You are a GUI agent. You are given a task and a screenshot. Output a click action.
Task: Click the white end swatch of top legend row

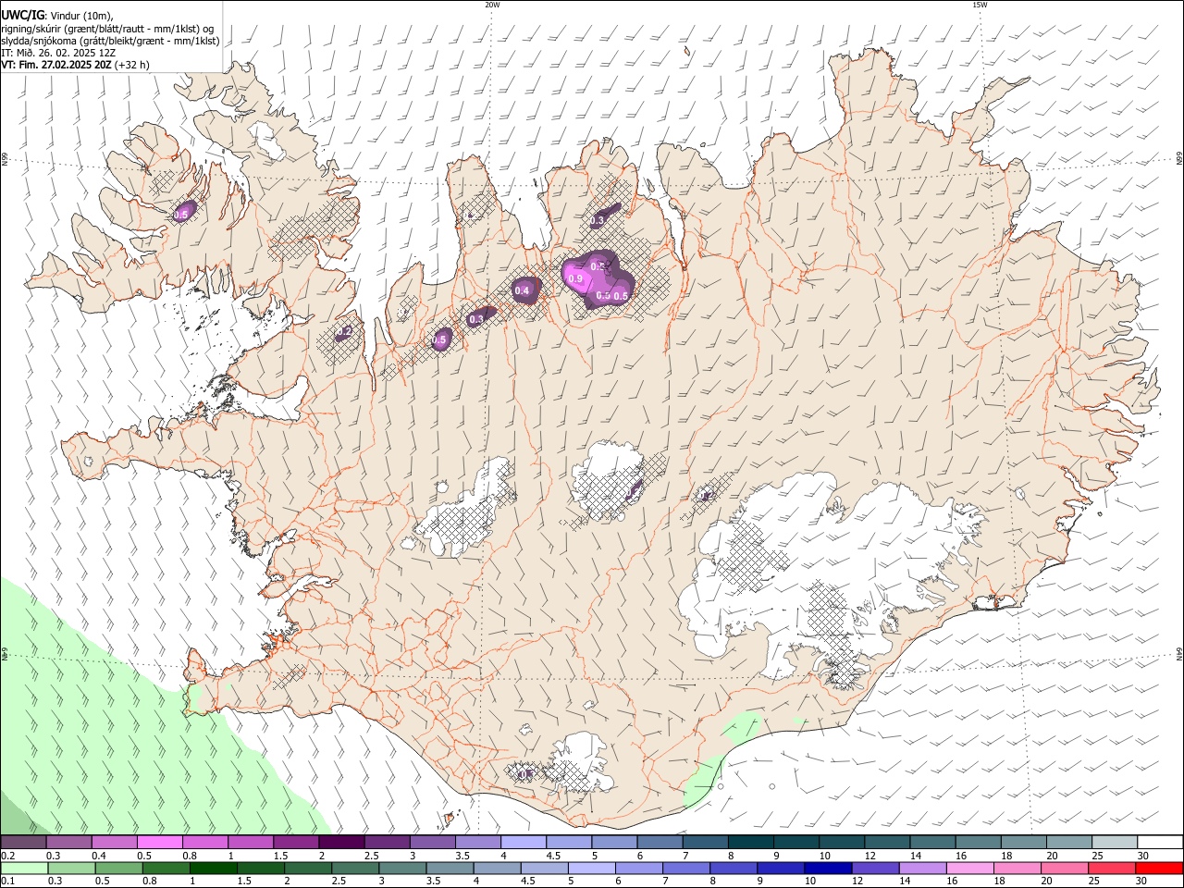[x=1160, y=843]
